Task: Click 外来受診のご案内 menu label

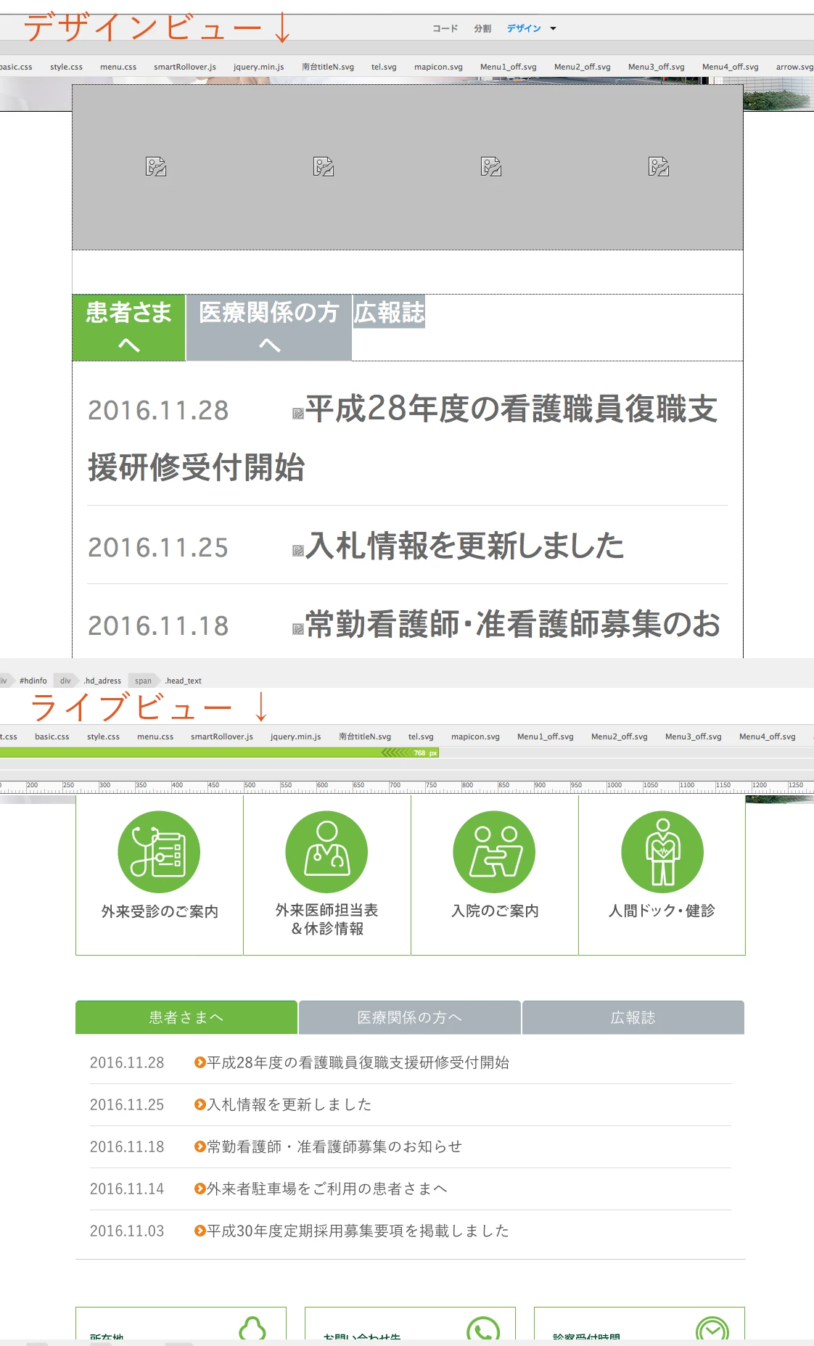Action: [x=160, y=911]
